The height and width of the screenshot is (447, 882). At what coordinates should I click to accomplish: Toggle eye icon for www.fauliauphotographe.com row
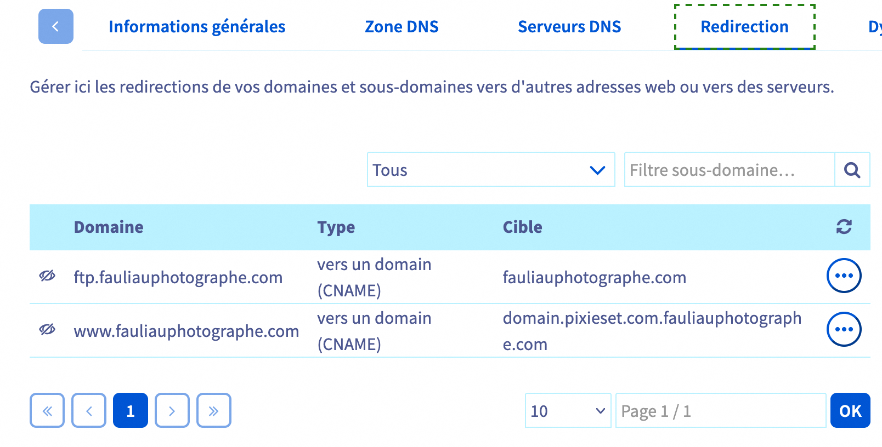(47, 330)
